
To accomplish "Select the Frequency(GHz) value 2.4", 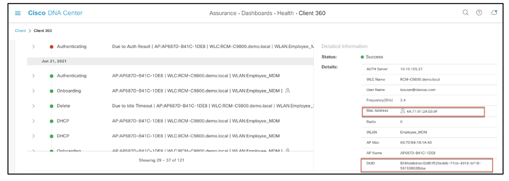I will coord(403,100).
